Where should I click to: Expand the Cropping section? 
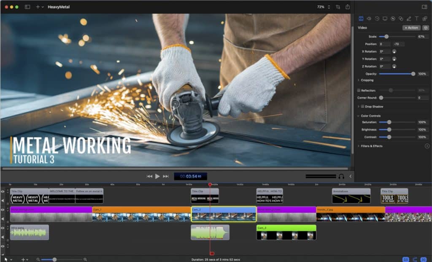359,80
